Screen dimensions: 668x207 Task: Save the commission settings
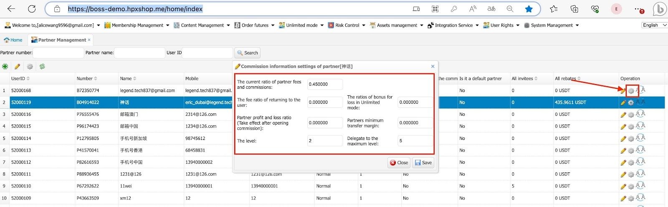[423, 163]
